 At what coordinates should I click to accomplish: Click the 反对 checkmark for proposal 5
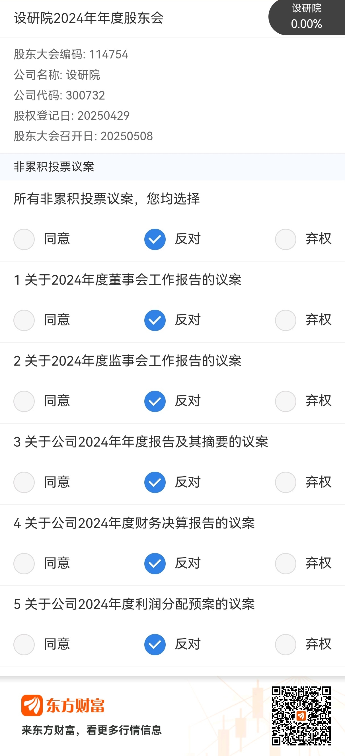click(155, 644)
